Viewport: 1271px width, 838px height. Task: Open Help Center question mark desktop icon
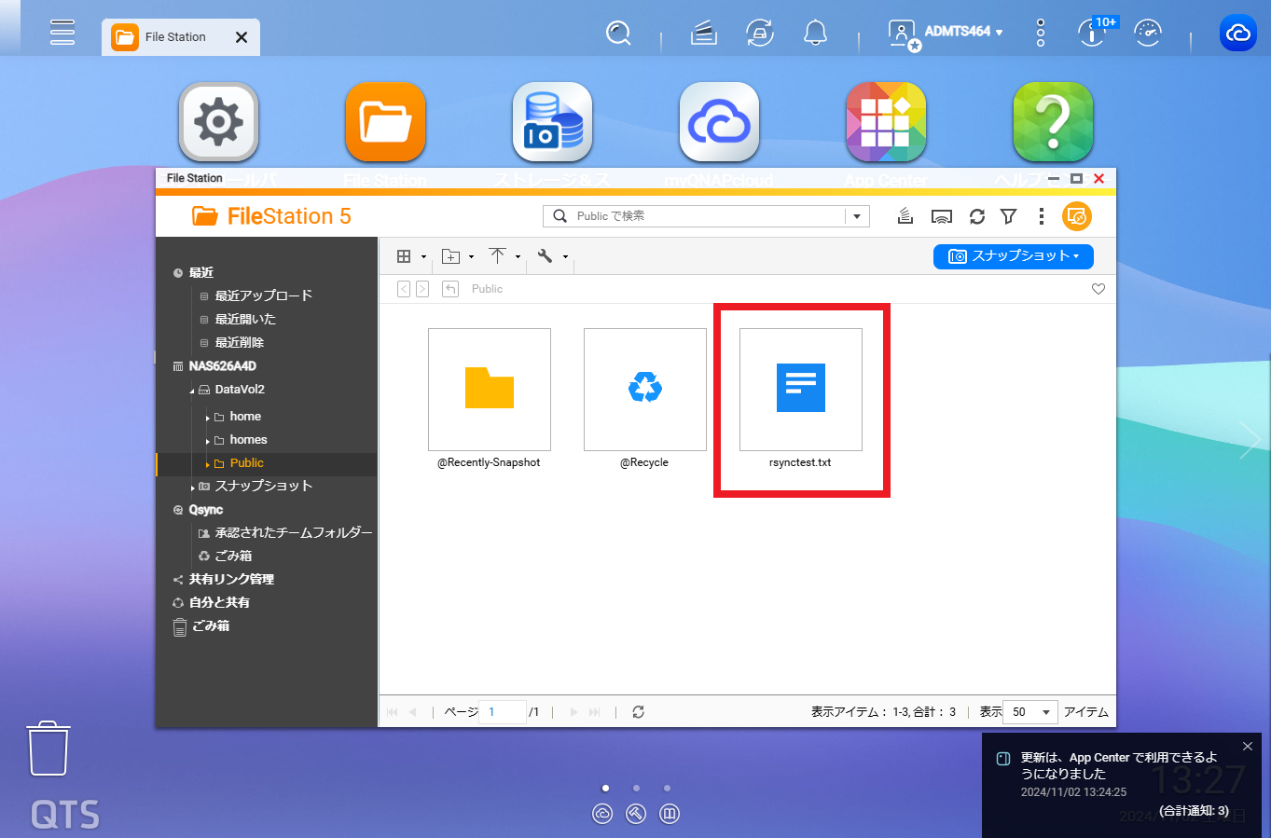(x=1053, y=122)
